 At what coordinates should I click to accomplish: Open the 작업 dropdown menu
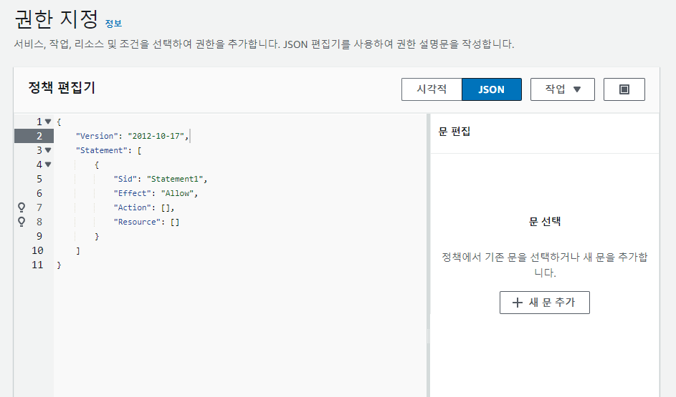pyautogui.click(x=562, y=89)
